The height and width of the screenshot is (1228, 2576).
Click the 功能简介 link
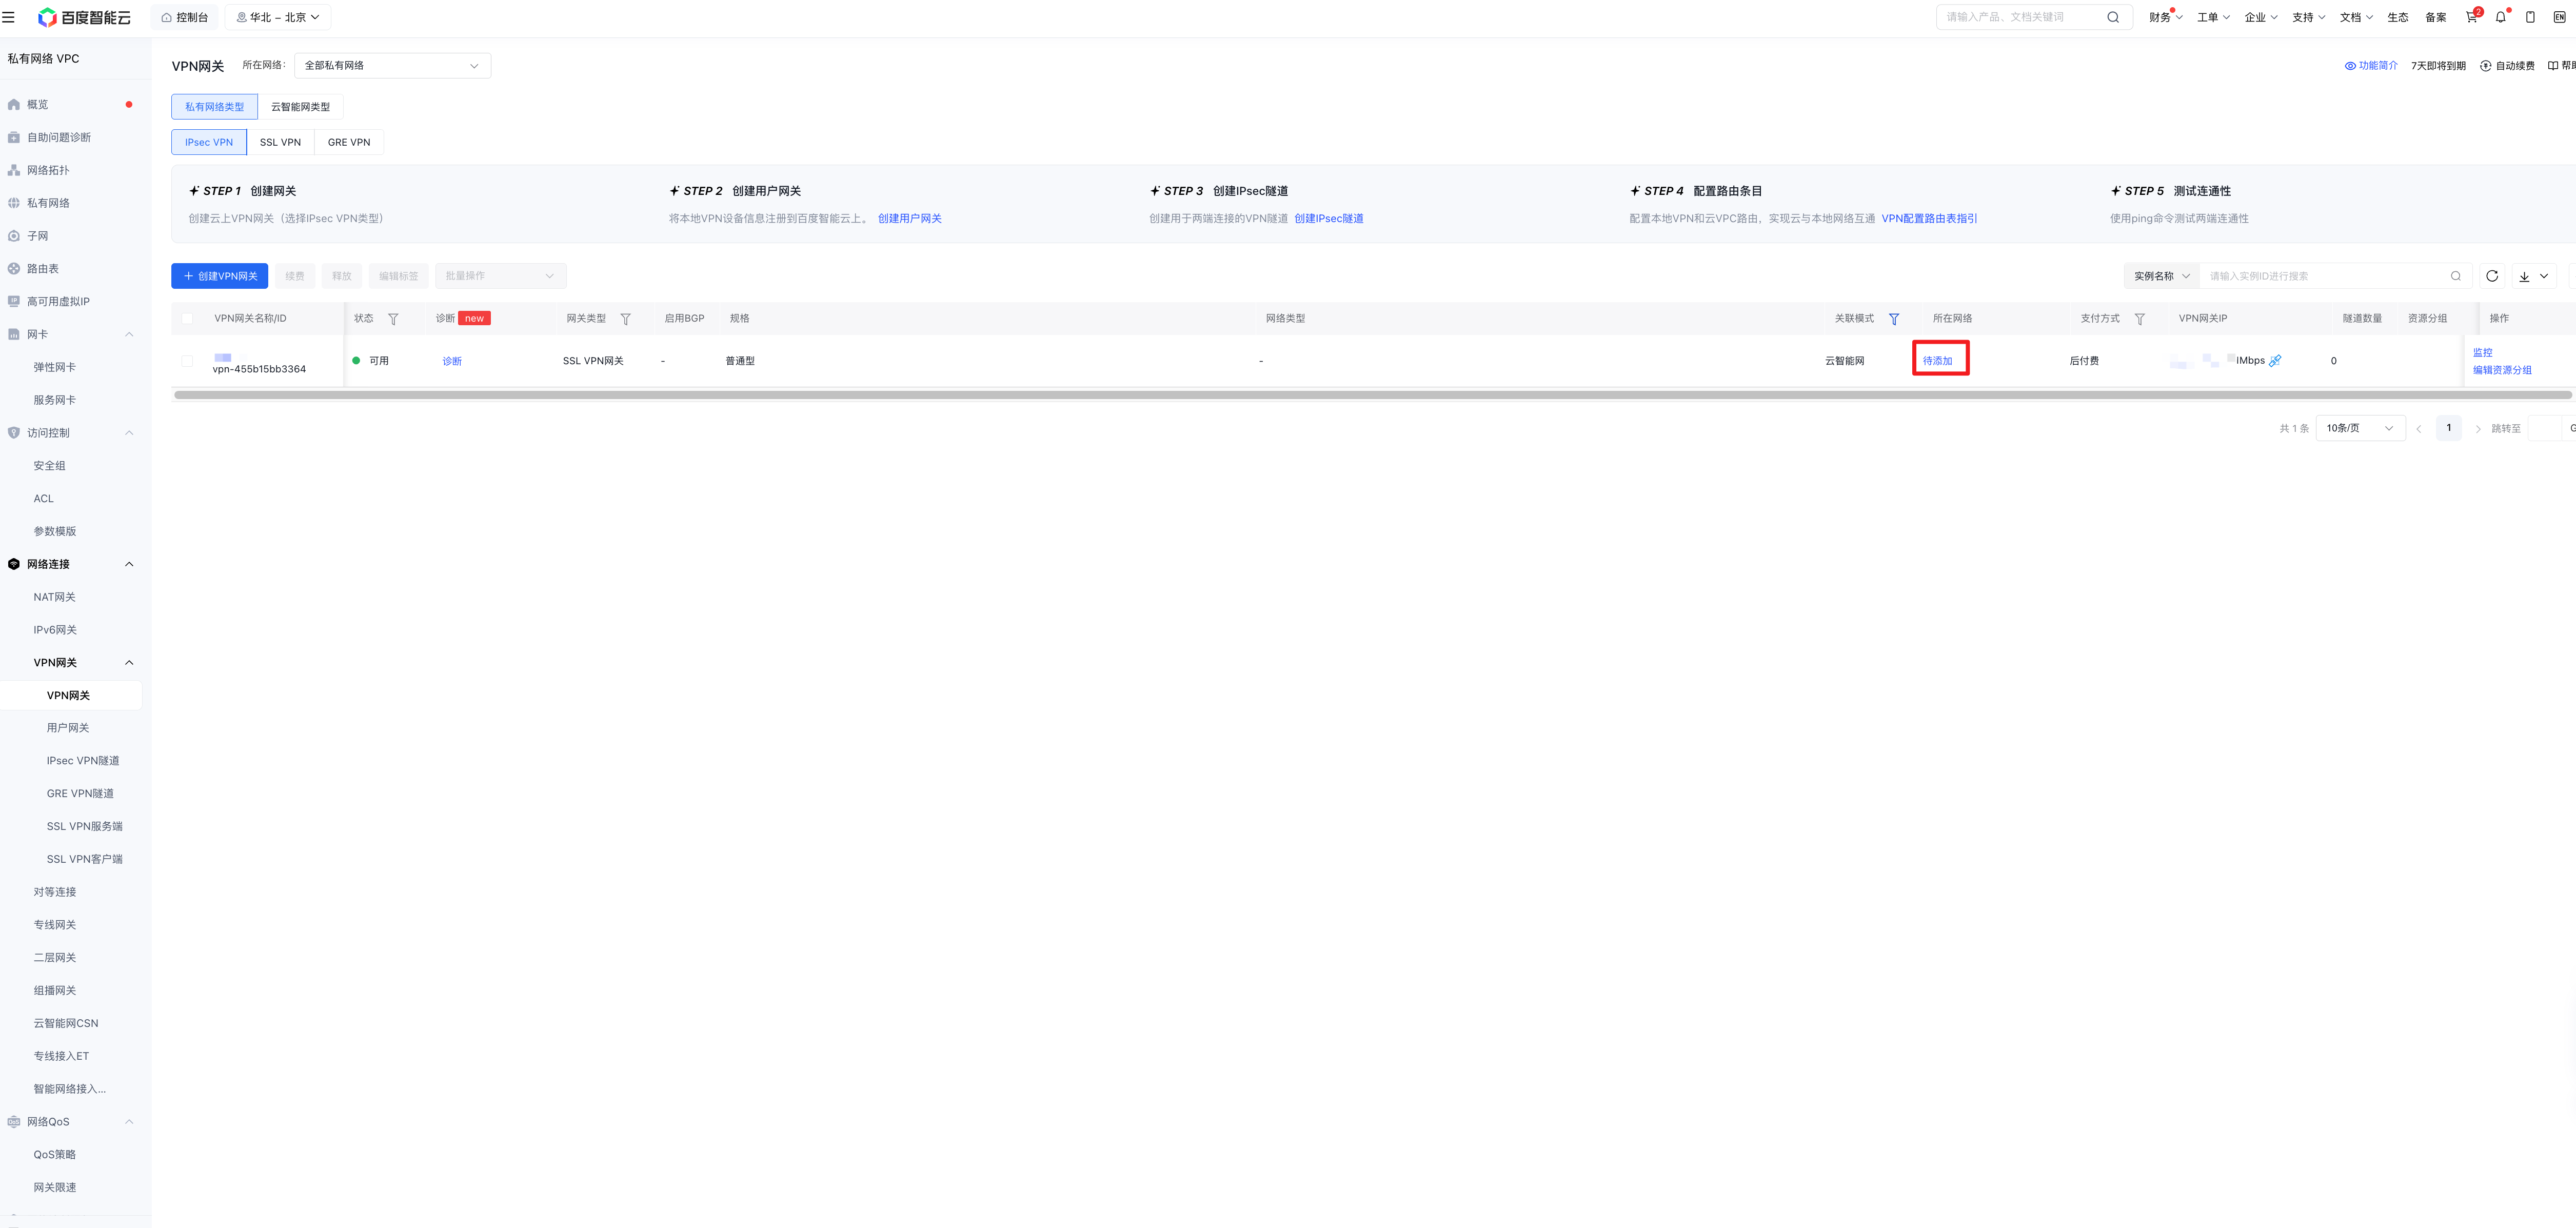(2371, 66)
